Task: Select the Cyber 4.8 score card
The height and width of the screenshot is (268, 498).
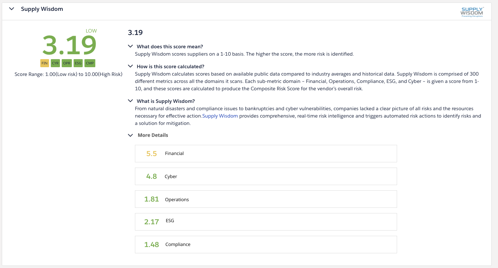Action: [x=266, y=176]
